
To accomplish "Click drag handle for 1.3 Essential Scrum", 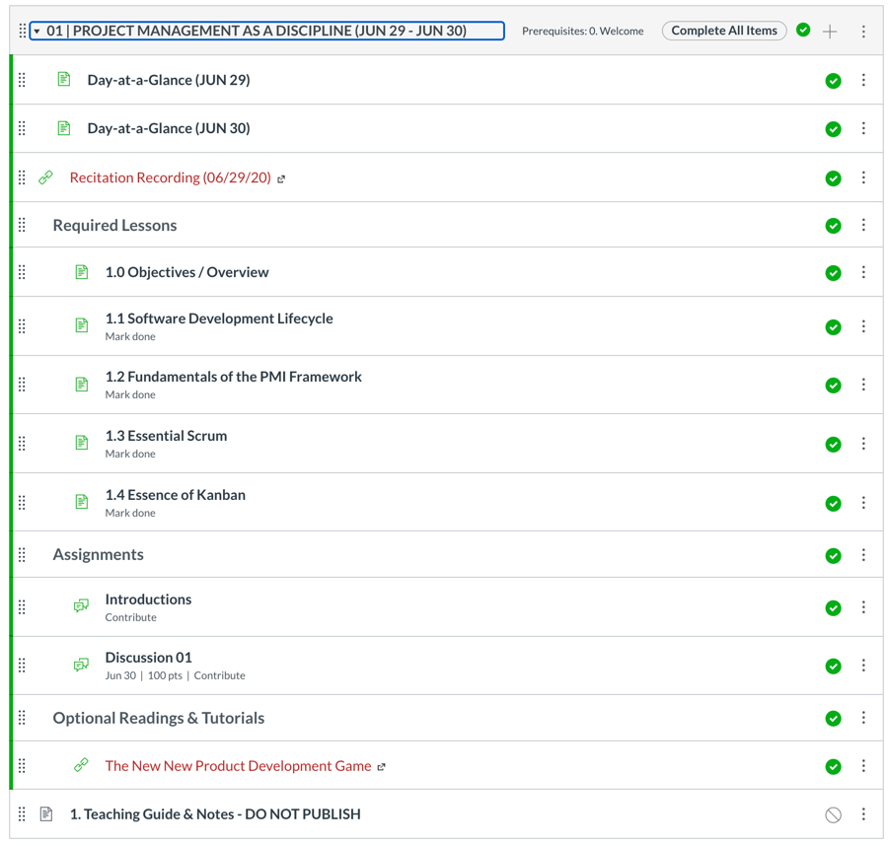I will pyautogui.click(x=23, y=444).
